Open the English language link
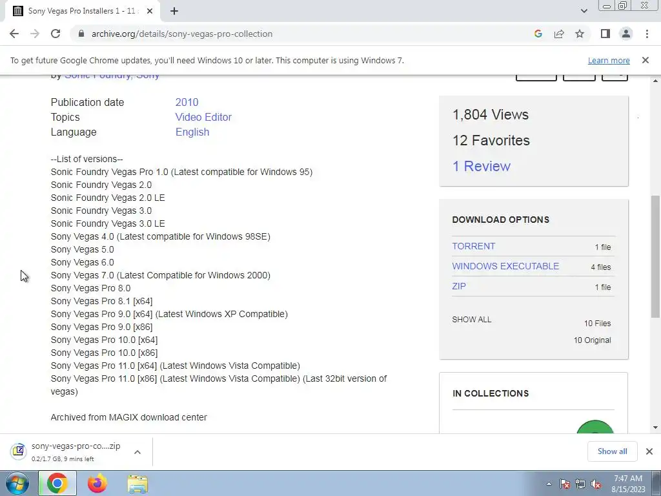Screen dimensions: 661x496 (x=192, y=132)
